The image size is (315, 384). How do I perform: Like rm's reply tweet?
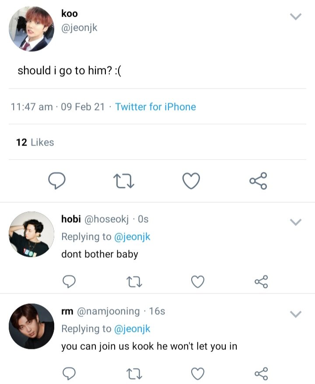197,374
